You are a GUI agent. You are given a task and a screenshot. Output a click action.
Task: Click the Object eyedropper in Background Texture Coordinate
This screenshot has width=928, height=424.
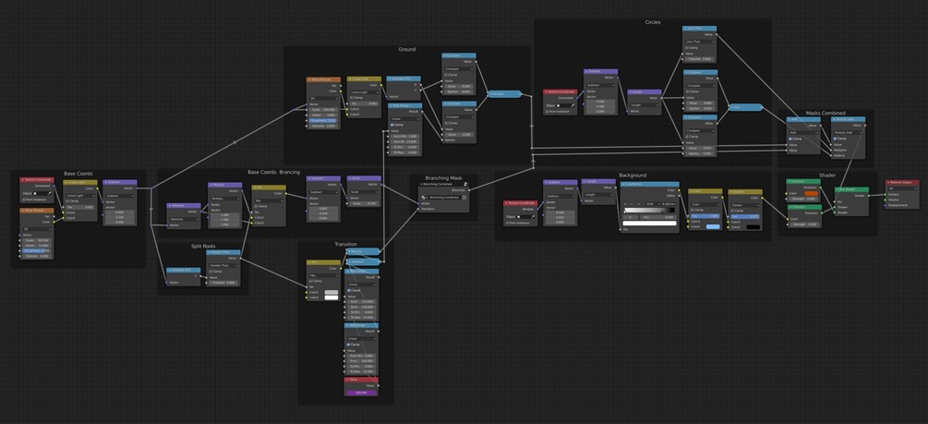533,217
